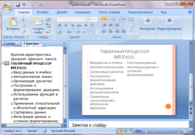This screenshot has height=135, width=195.
Task: Open the Дизайн ribbon tab
Action: coord(62,12)
